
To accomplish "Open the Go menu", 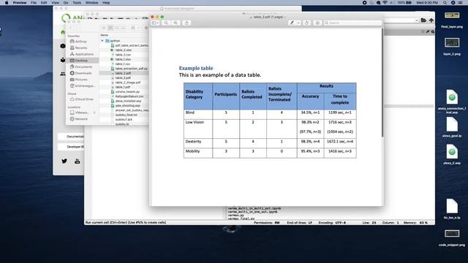I will pyautogui.click(x=66, y=3).
